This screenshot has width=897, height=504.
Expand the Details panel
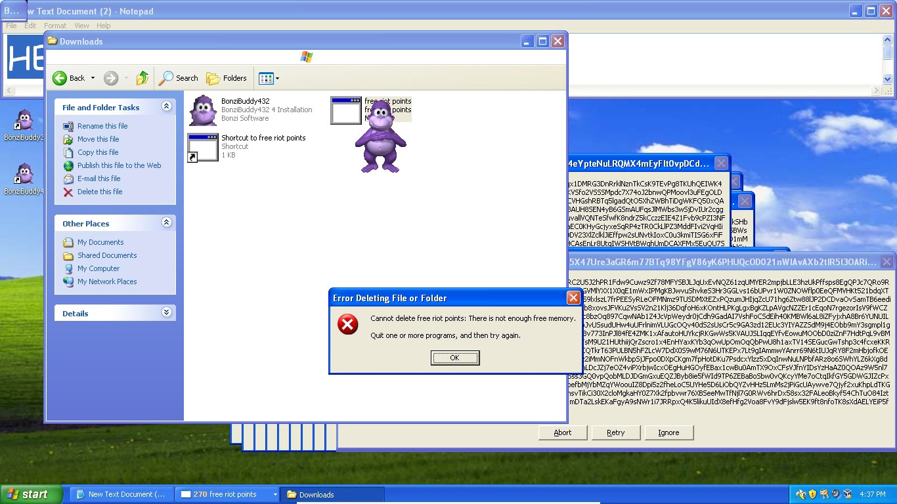166,312
